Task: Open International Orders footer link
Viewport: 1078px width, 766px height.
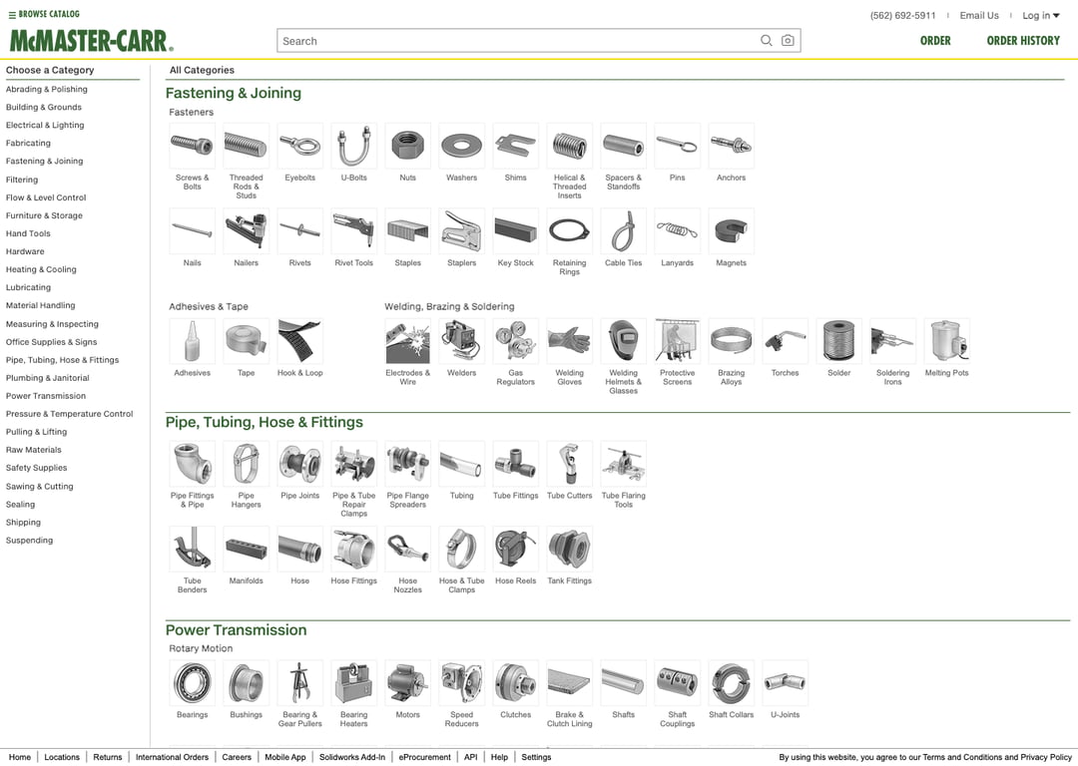Action: point(172,757)
